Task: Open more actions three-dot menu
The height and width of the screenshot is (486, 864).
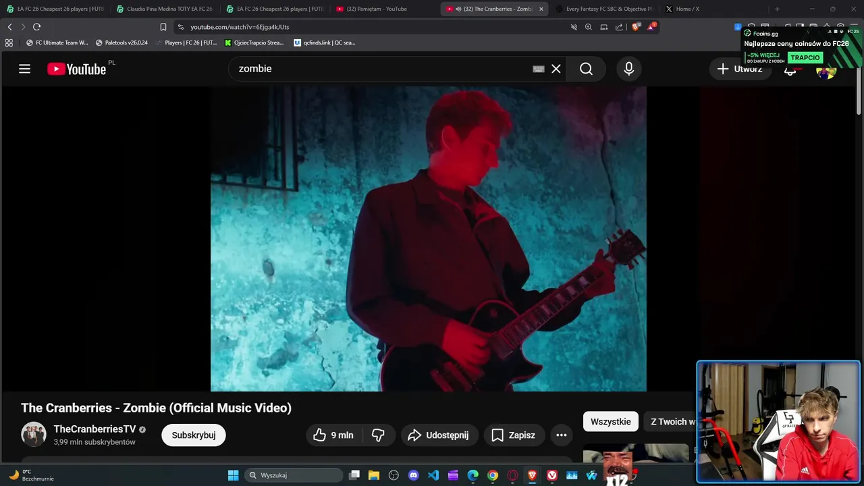Action: [562, 435]
